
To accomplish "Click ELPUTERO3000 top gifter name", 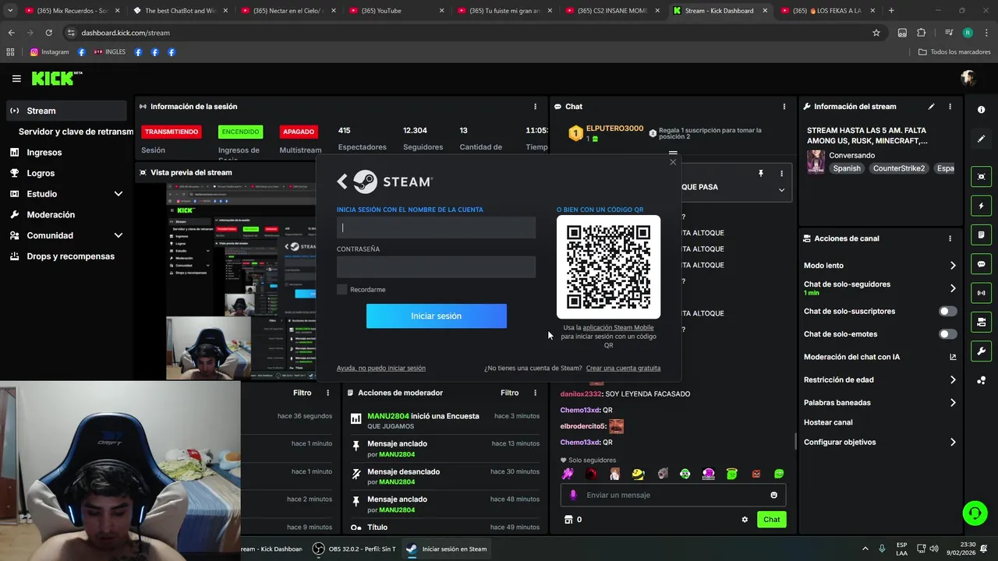I will (x=614, y=129).
